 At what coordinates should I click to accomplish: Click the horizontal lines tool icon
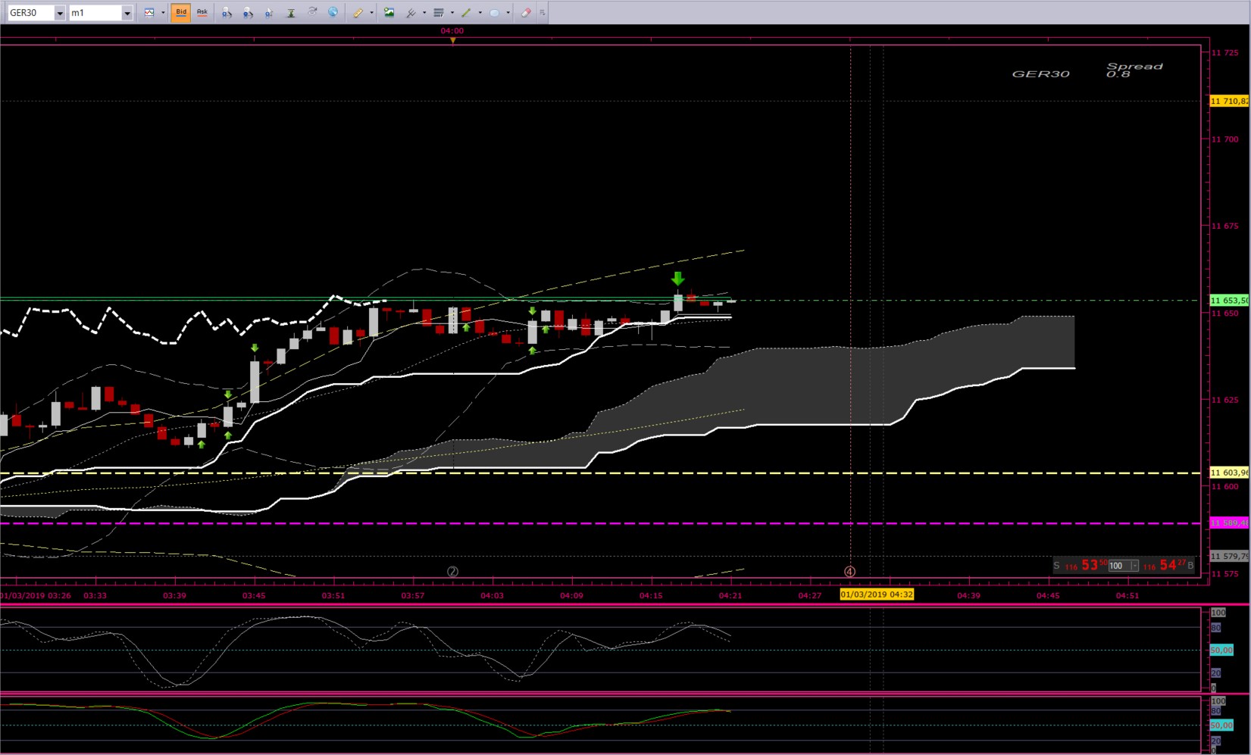tap(439, 13)
